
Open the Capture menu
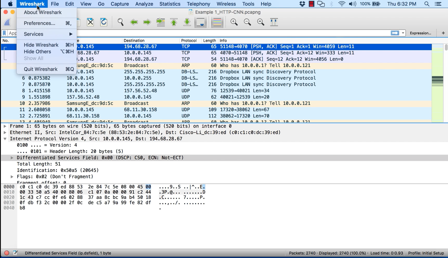point(120,4)
